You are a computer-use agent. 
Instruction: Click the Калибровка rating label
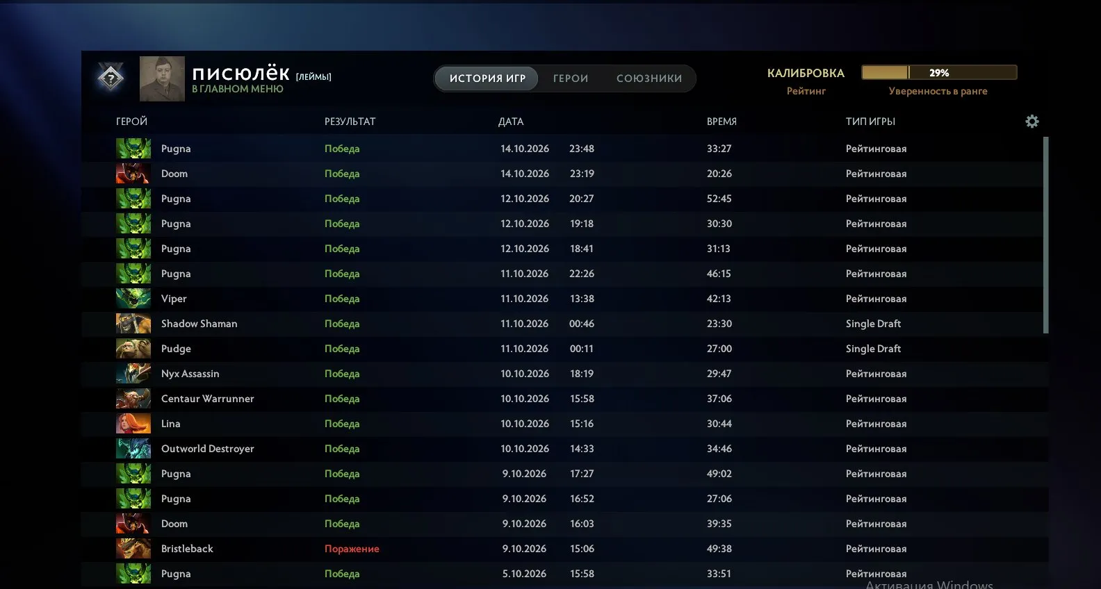click(806, 73)
